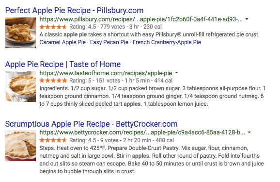280x182 pixels.
Task: Expand the dropdown arrow beside the tasteofhome URL
Action: (x=176, y=73)
